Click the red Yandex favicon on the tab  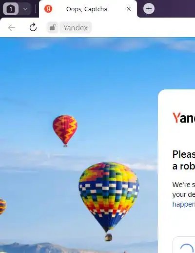(x=48, y=9)
